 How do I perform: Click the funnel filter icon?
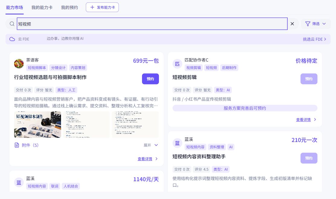pyautogui.click(x=308, y=24)
